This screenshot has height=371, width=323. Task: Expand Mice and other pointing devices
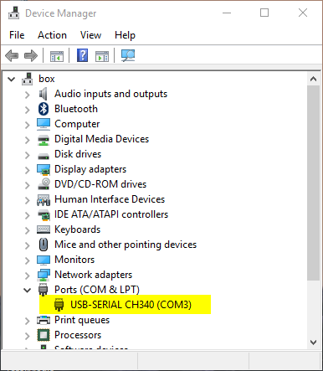coord(28,245)
